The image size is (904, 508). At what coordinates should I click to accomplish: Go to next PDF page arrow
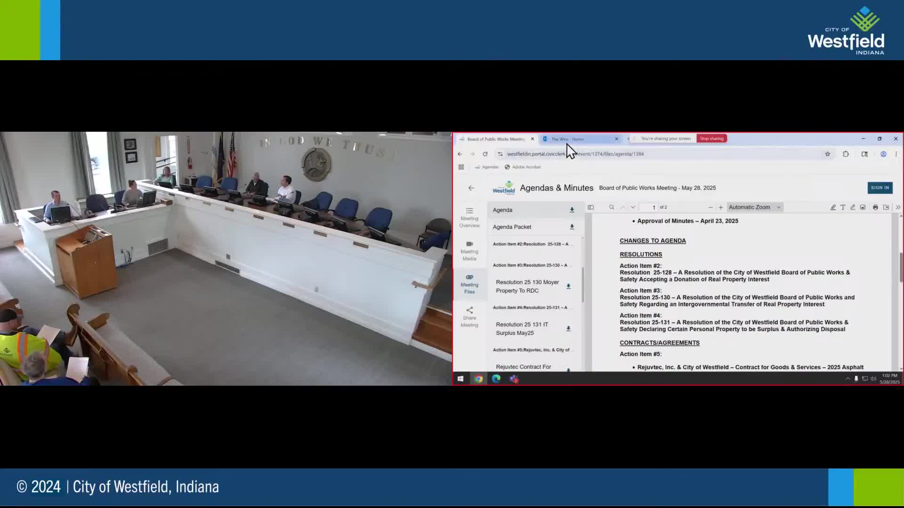pyautogui.click(x=633, y=207)
